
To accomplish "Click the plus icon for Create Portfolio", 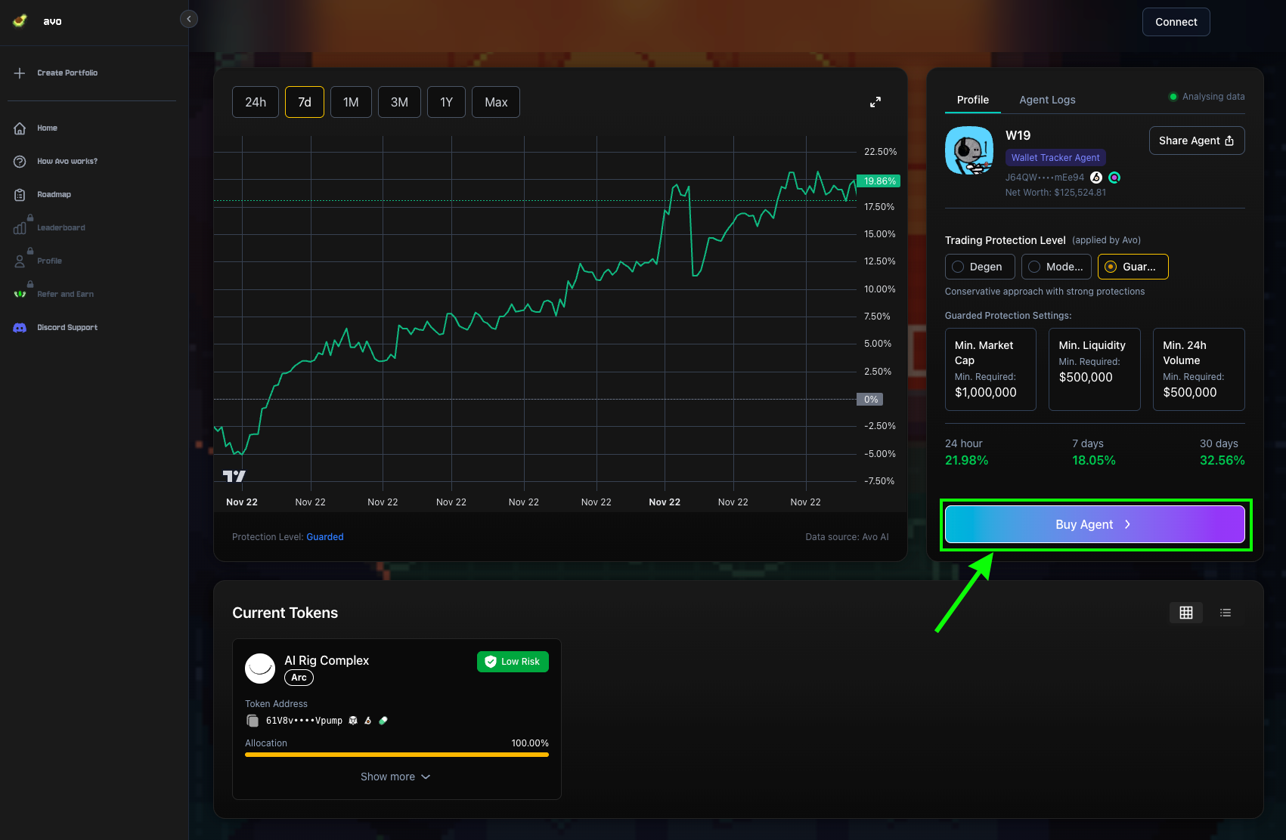I will [x=20, y=73].
